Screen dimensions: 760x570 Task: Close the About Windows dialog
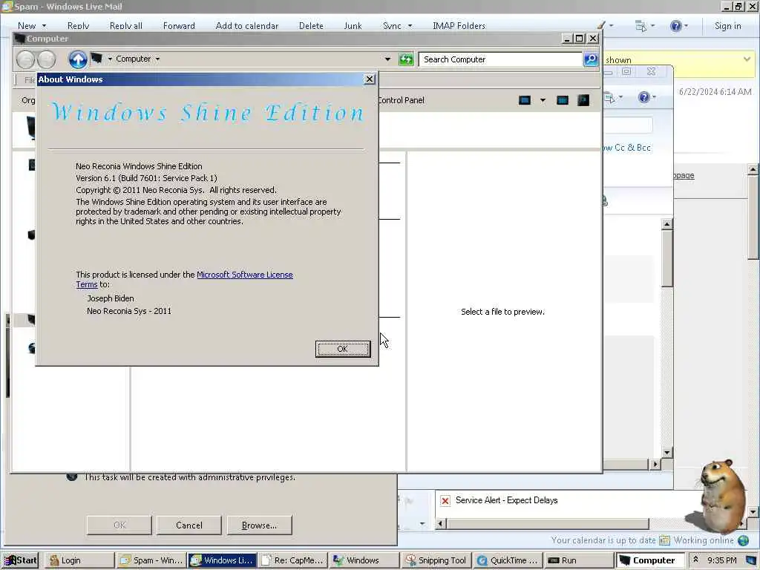370,79
